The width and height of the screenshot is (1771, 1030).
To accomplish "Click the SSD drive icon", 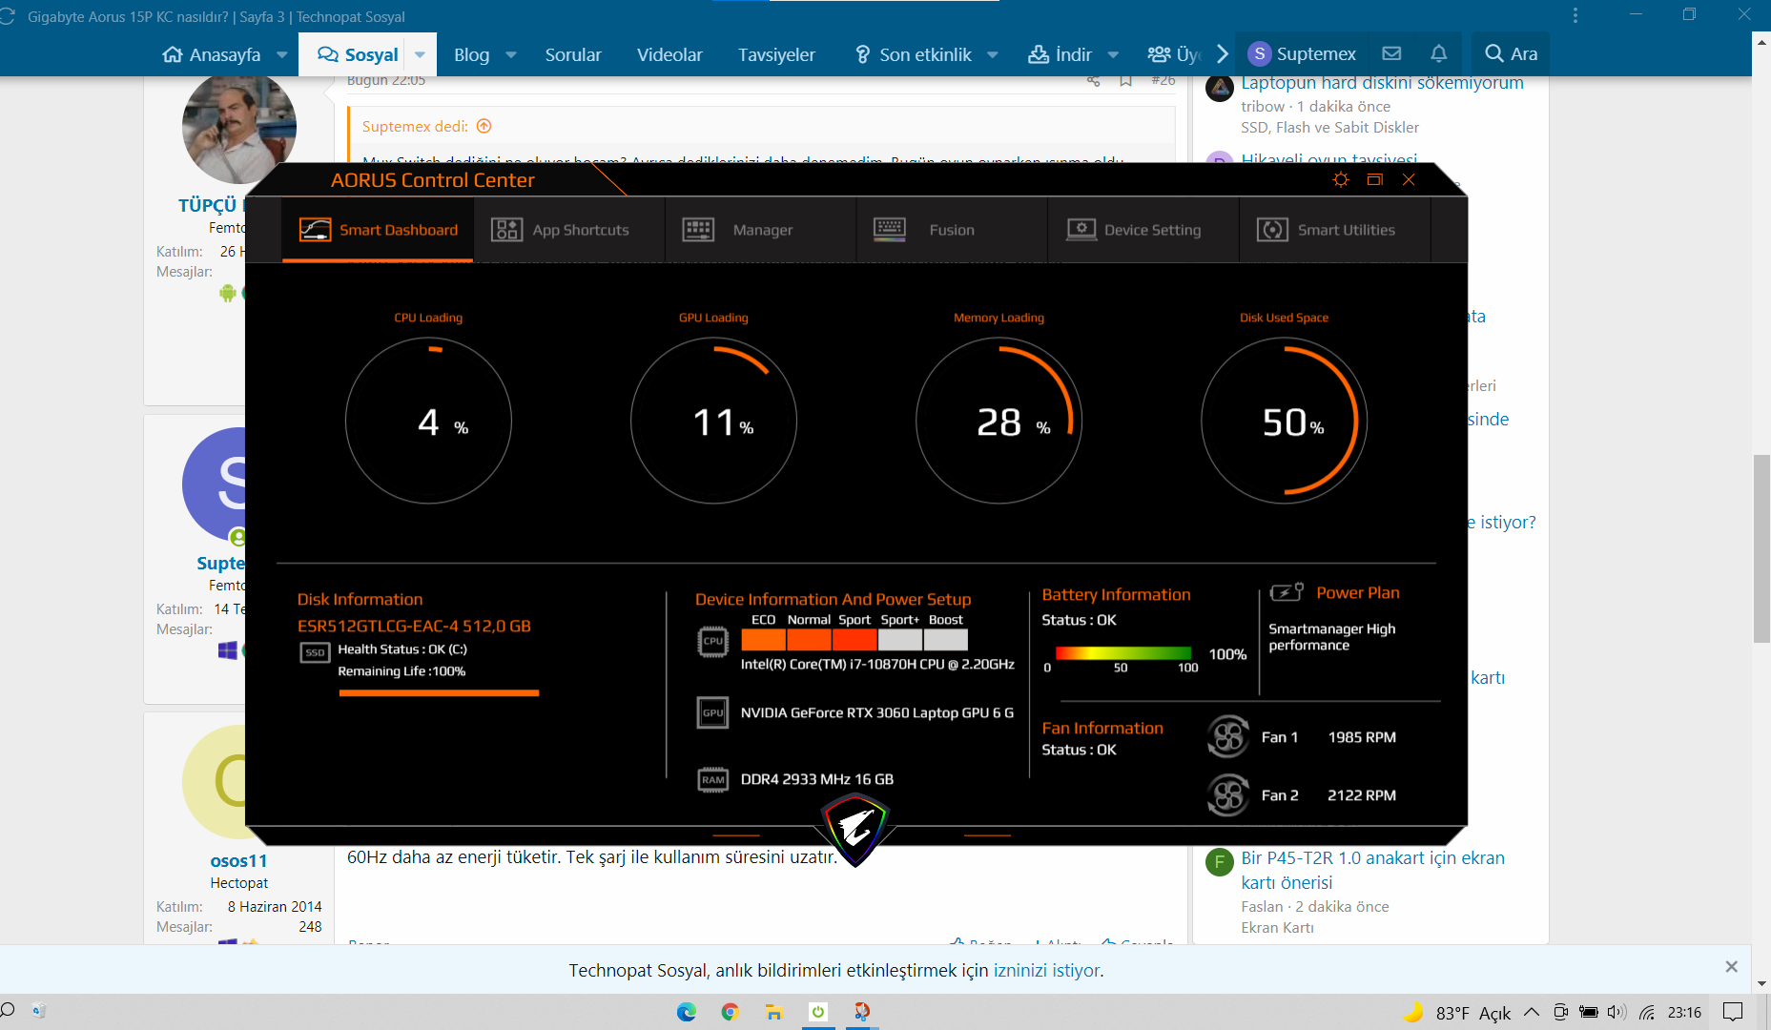I will 315,652.
